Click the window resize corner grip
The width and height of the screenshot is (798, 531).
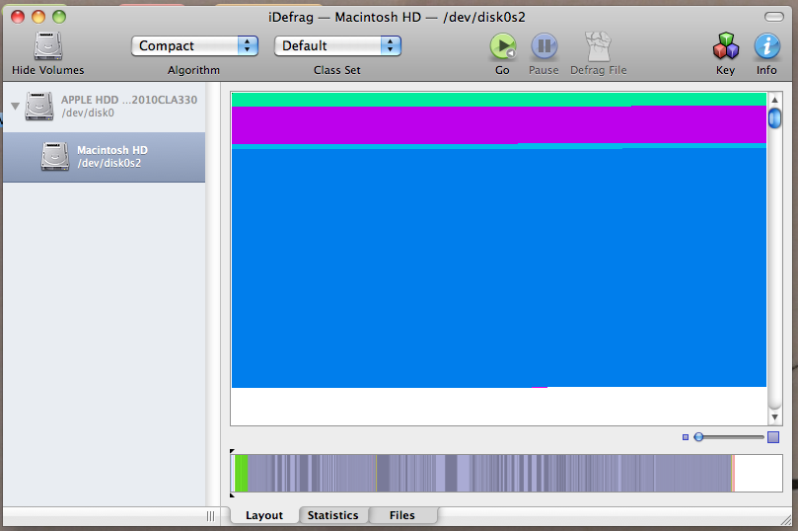pos(787,520)
